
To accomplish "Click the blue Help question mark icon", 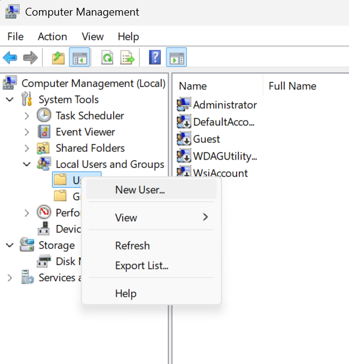I will coord(155,58).
